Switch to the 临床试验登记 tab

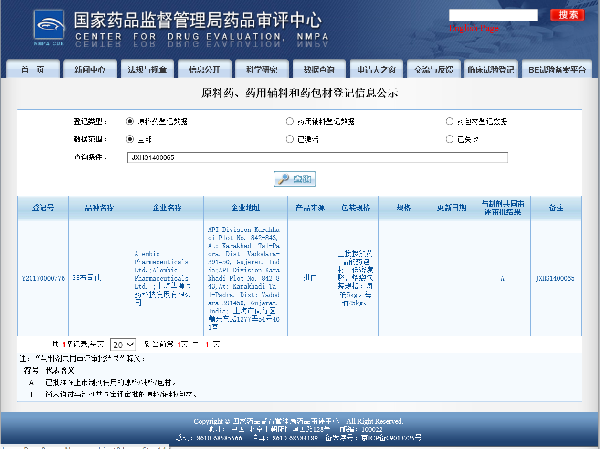point(491,68)
